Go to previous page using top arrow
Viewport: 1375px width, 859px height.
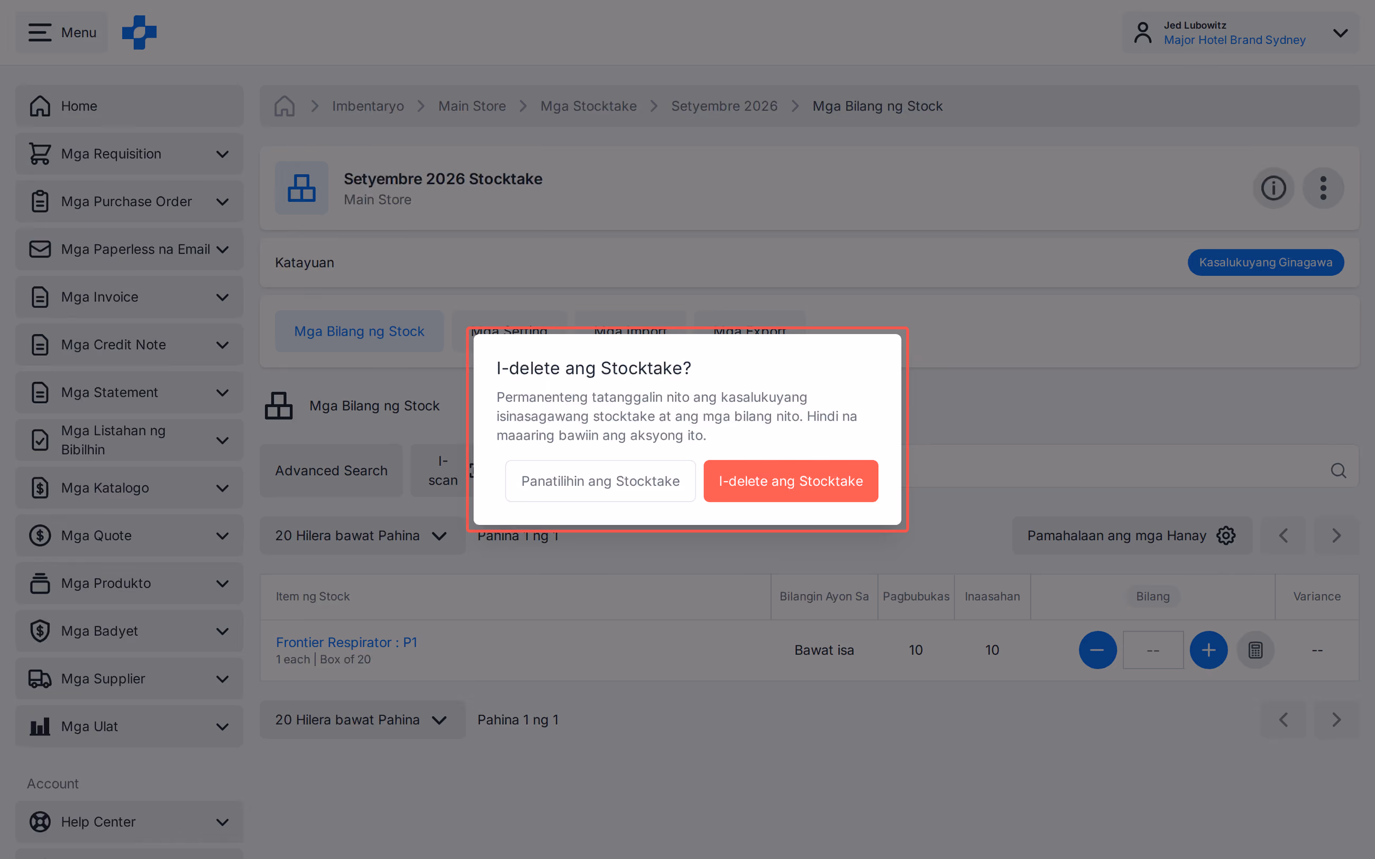click(x=1284, y=535)
